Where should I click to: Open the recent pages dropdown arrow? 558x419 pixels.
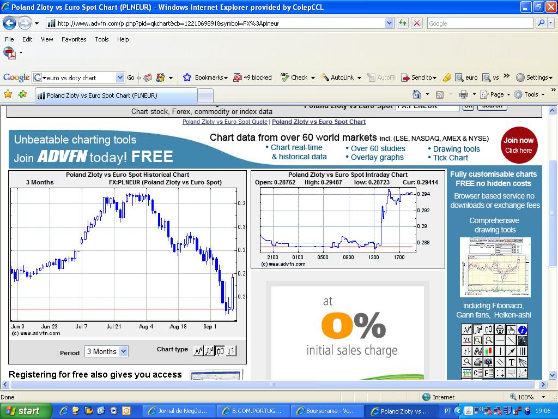(37, 23)
